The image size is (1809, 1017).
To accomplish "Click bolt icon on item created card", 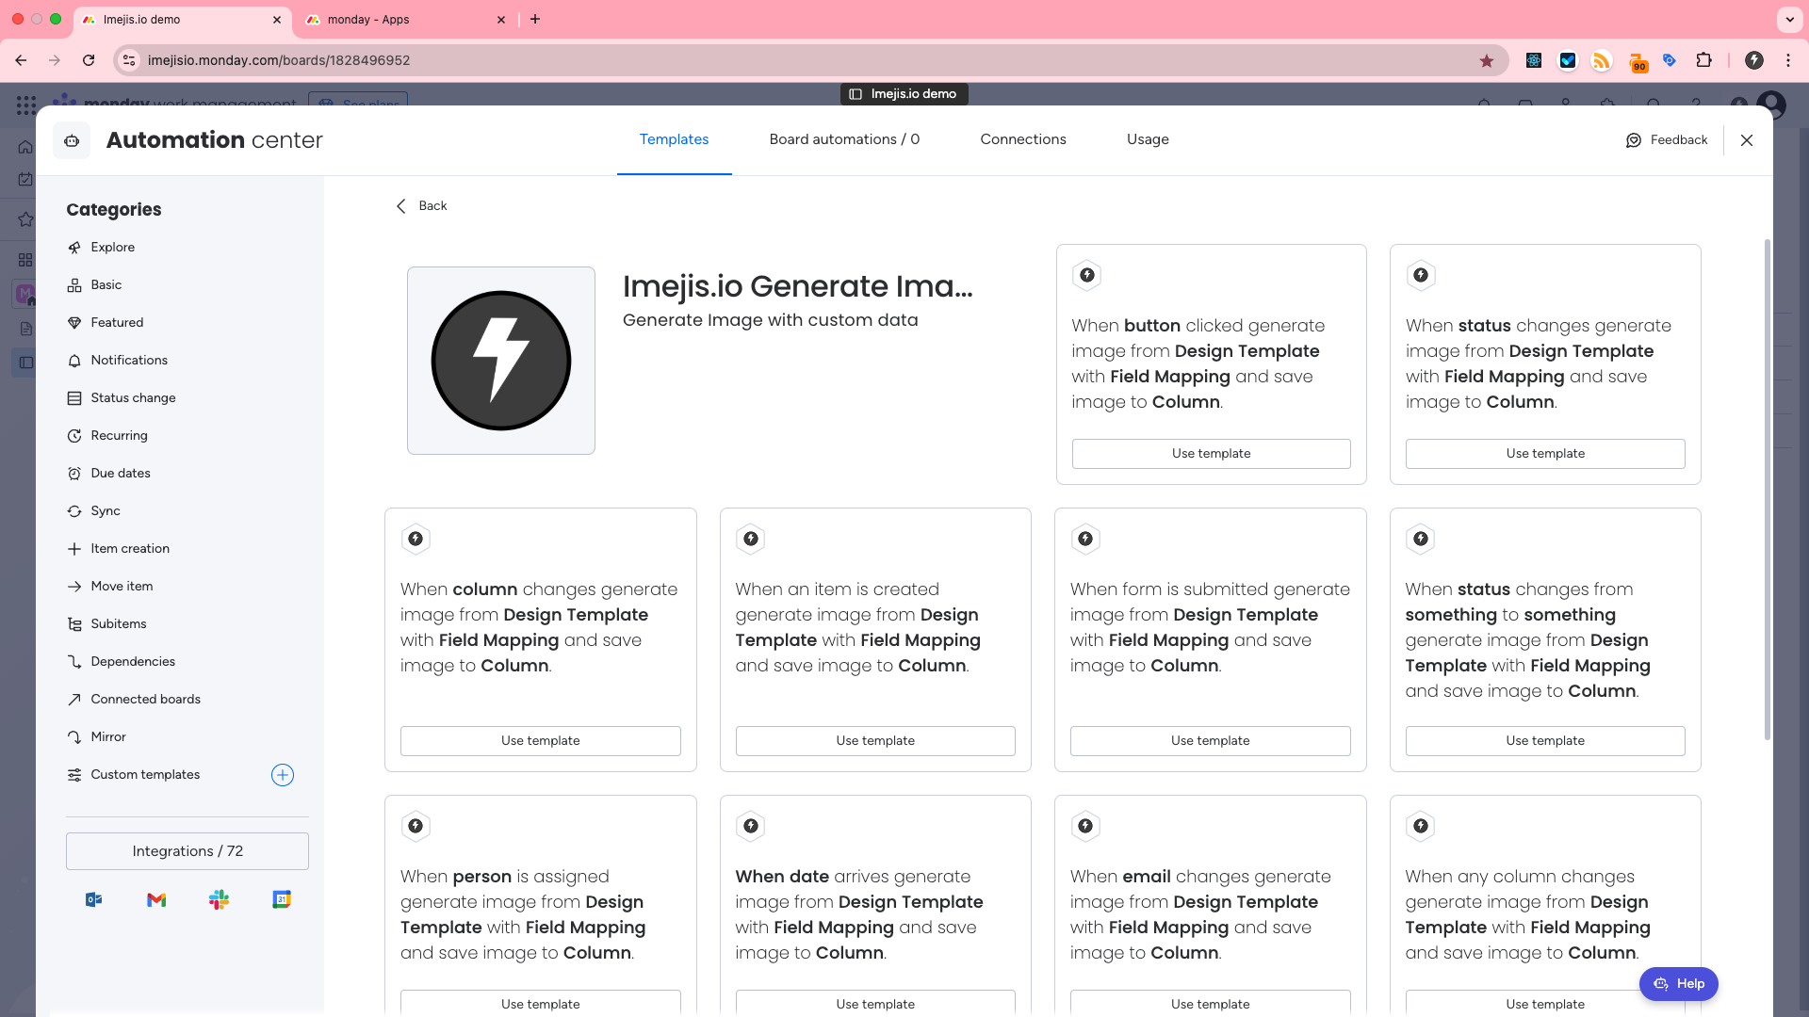I will [x=751, y=539].
